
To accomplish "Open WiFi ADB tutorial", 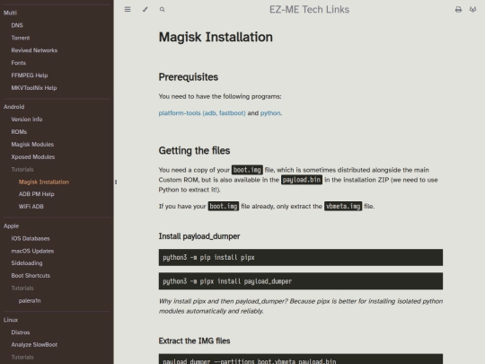I will pyautogui.click(x=31, y=207).
